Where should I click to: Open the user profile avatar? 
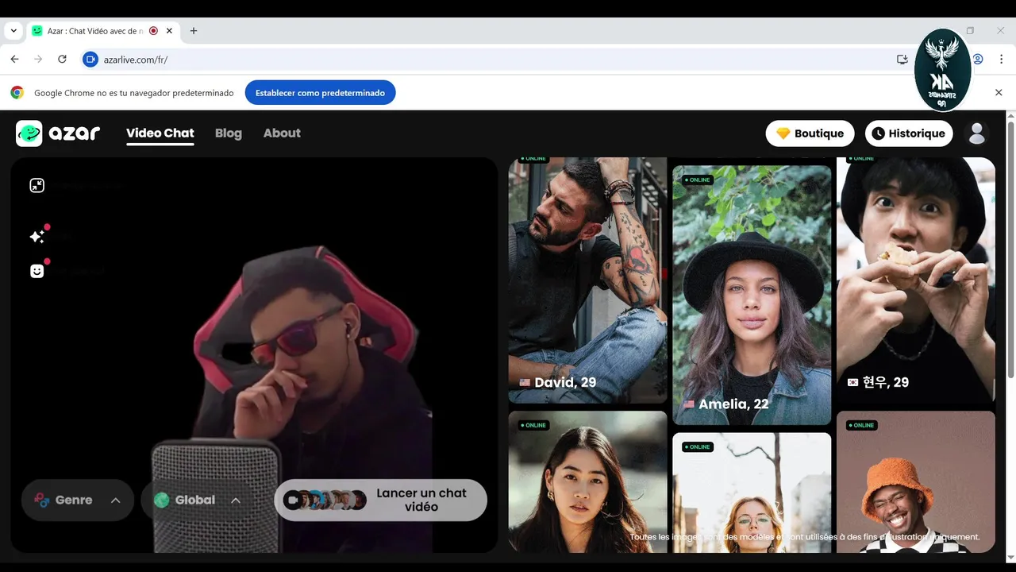[977, 133]
